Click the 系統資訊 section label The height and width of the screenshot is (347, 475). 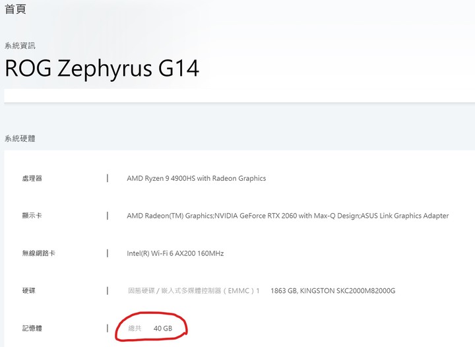pyautogui.click(x=20, y=46)
